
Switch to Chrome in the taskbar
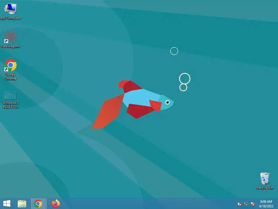tap(39, 204)
